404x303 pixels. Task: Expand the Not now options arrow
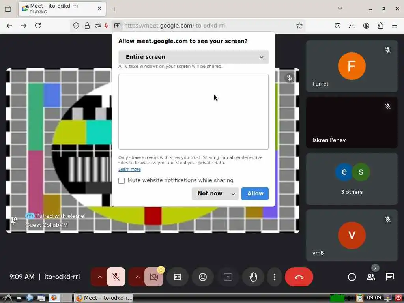(233, 193)
